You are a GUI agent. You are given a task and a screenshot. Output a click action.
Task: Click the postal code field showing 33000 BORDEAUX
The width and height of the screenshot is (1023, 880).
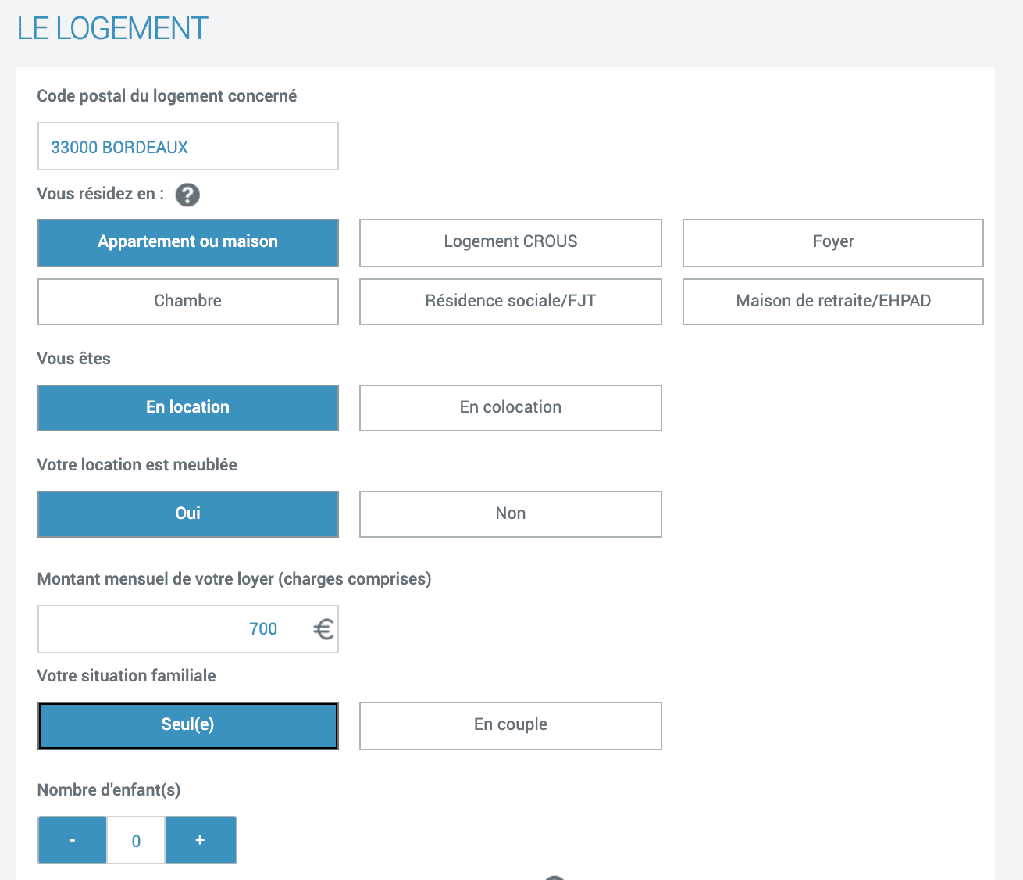click(187, 146)
